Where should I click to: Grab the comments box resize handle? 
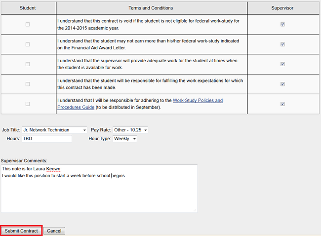pyautogui.click(x=195, y=210)
